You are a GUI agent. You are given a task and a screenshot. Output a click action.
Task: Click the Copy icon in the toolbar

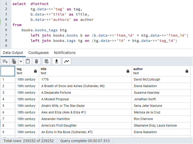[x=14, y=61]
